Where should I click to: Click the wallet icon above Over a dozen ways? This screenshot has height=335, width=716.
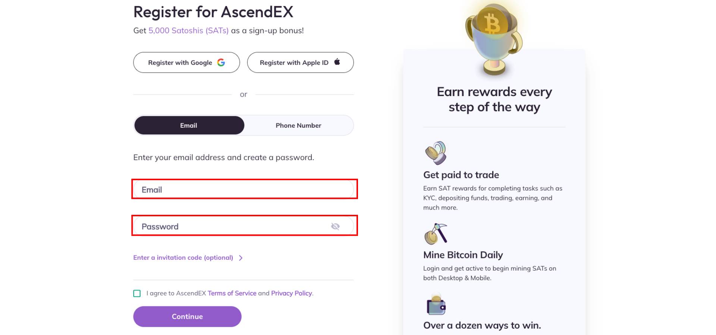tap(436, 304)
